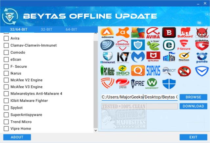Image resolution: width=210 pixels, height=143 pixels.
Task: Click the multicolored AVG logo icon
Action: pyautogui.click(x=138, y=33)
